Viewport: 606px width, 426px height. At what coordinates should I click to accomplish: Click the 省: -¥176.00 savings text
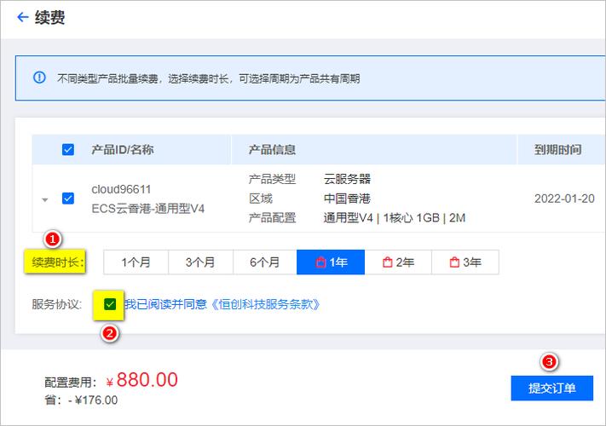coord(81,400)
